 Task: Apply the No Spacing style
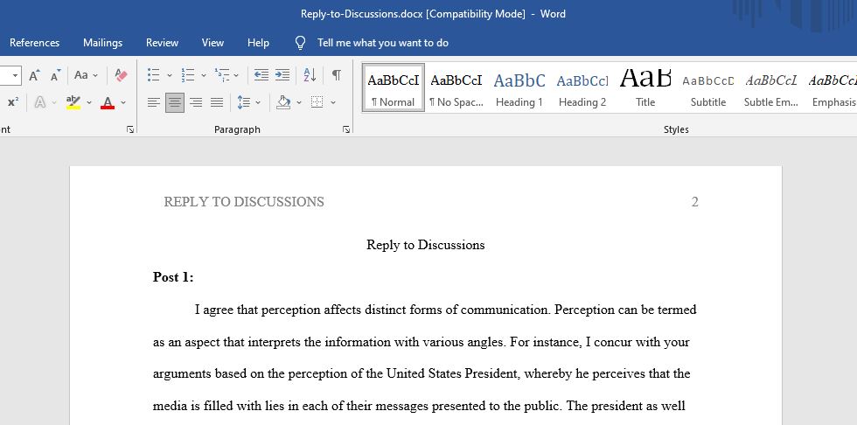(x=456, y=88)
